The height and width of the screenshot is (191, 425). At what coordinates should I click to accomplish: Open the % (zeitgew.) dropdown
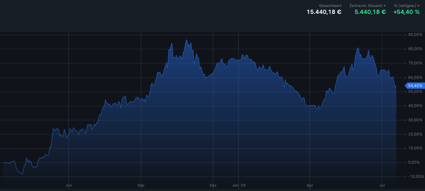point(407,6)
